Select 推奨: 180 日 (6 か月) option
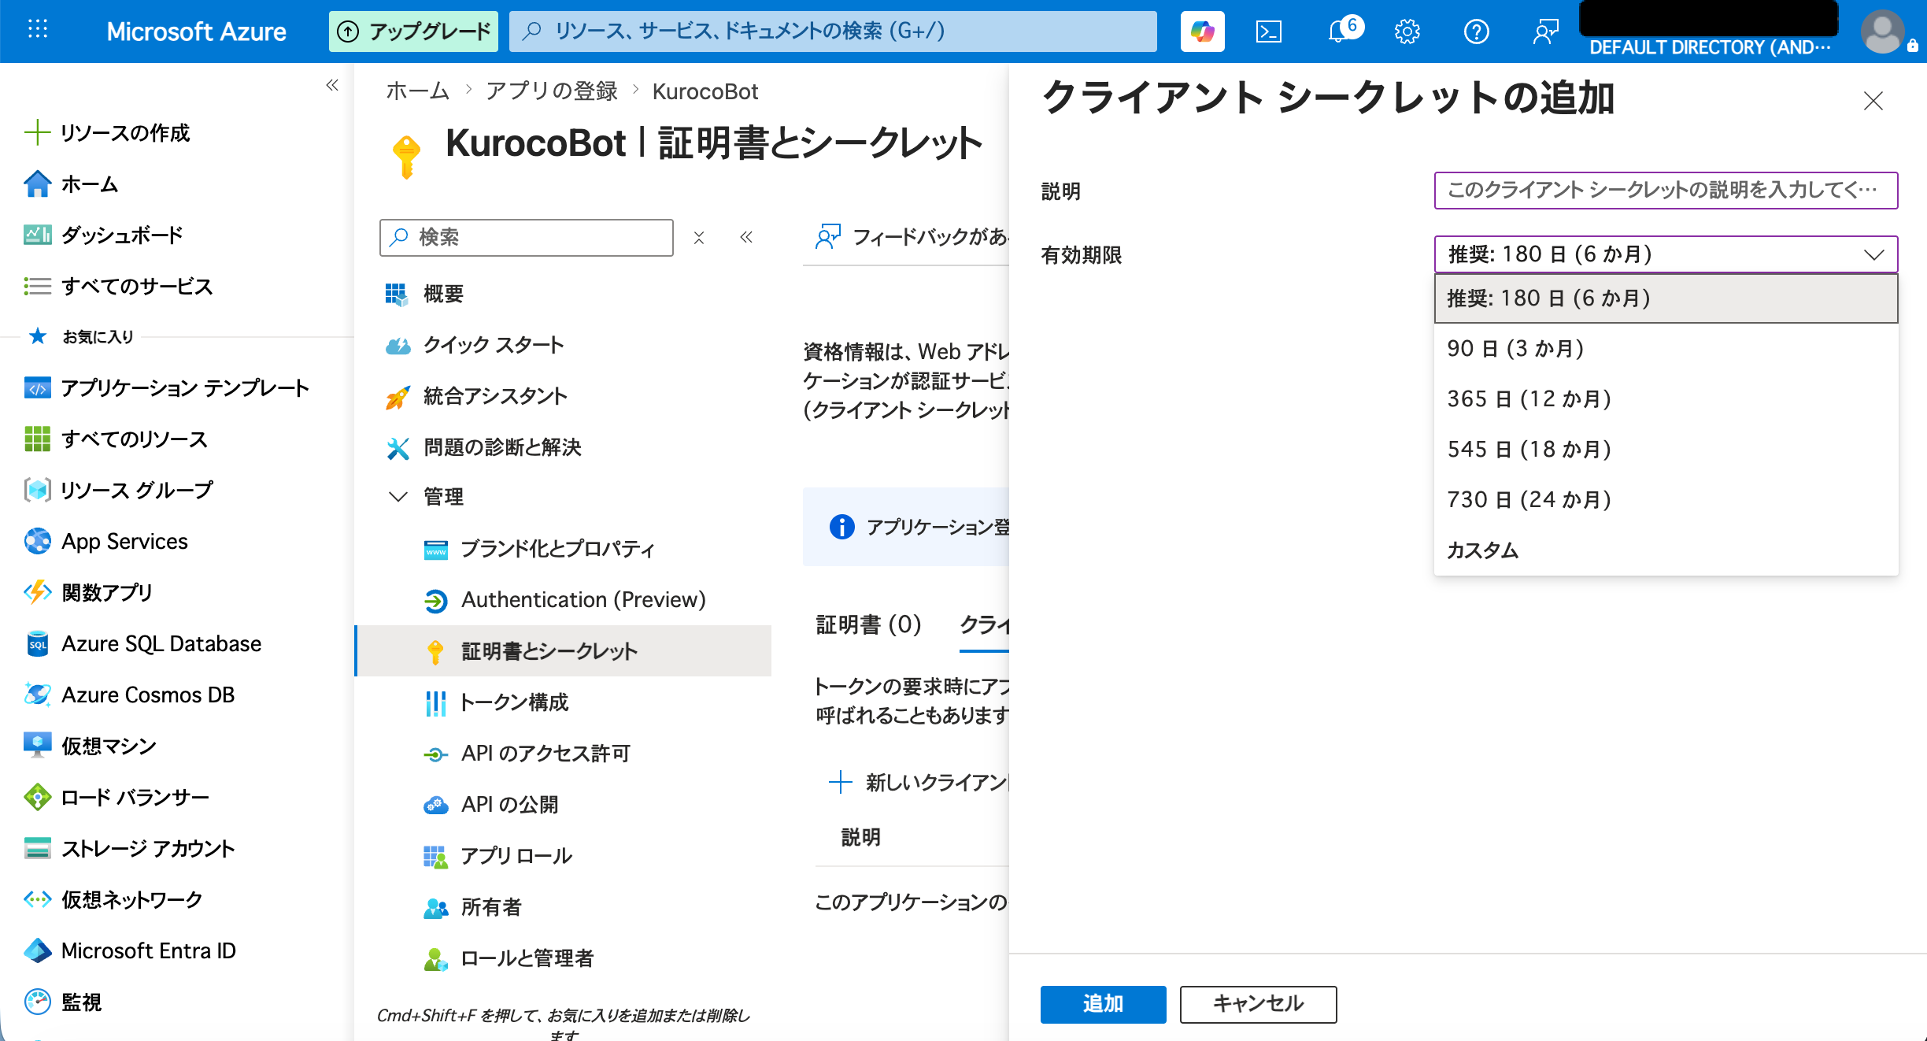The height and width of the screenshot is (1041, 1927). [1666, 298]
